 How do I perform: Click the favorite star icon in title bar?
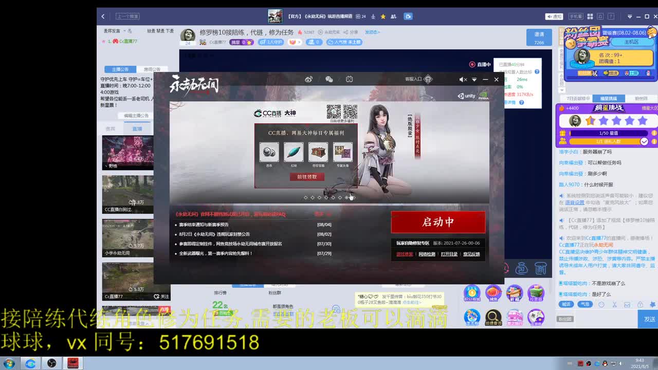tap(383, 16)
